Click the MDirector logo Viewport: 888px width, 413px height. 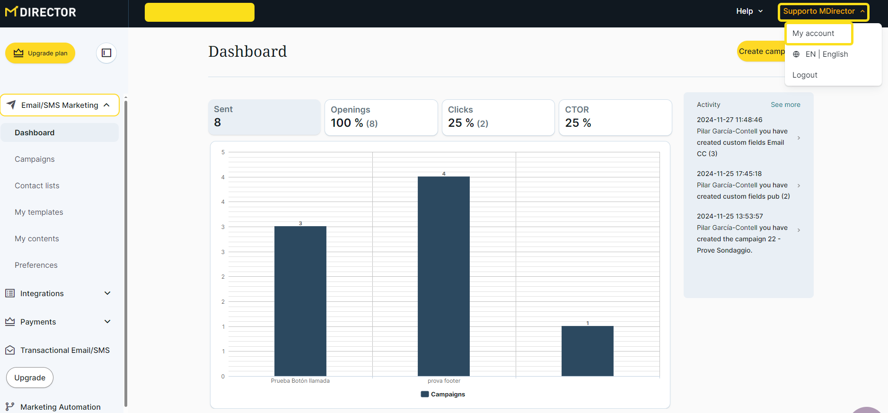click(41, 12)
